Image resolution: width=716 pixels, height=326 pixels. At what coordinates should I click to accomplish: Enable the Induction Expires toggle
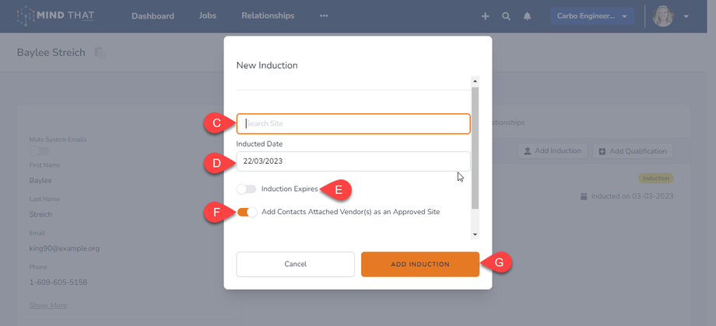click(x=247, y=189)
